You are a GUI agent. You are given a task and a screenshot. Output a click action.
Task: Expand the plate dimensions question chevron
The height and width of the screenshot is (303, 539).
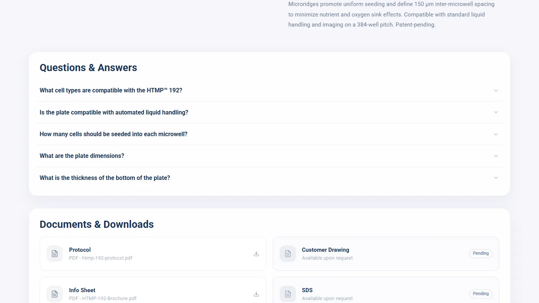pos(496,156)
